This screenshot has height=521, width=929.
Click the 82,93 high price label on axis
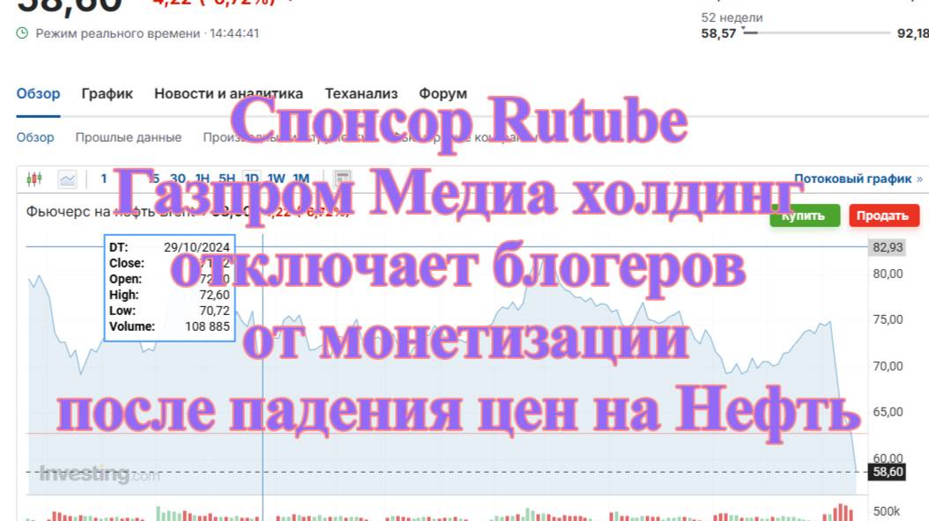tap(888, 247)
